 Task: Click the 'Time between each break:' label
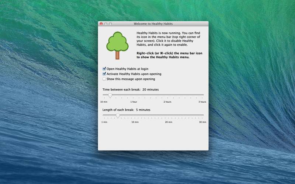coord(122,89)
